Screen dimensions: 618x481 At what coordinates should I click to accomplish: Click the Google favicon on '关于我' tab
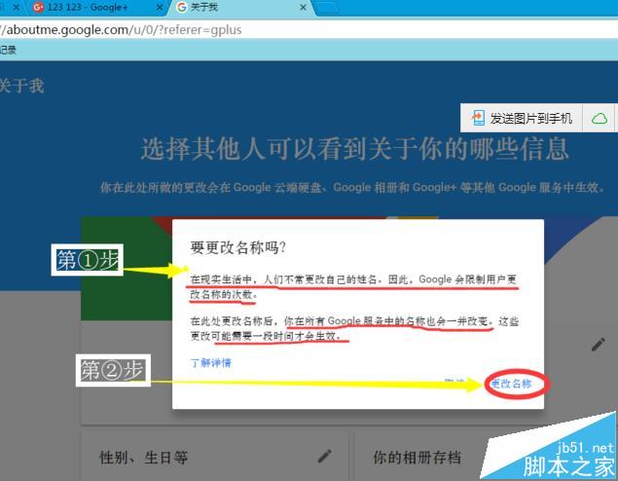coord(182,7)
